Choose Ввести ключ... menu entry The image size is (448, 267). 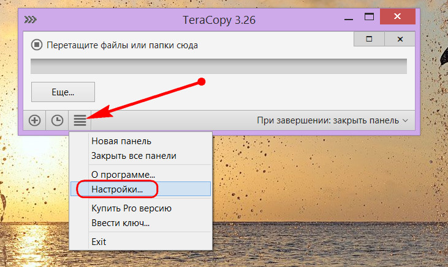pos(140,223)
